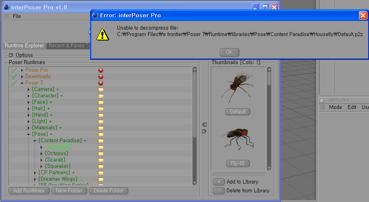Expand the Poser Pro runtime node
Image resolution: width=369 pixels, height=202 pixels.
pos(22,70)
